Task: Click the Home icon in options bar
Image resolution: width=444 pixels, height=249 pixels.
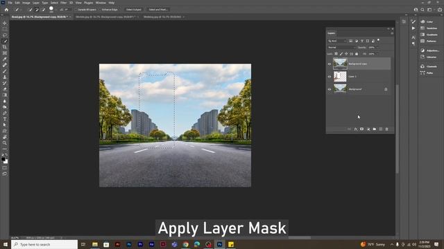Action: pos(6,10)
